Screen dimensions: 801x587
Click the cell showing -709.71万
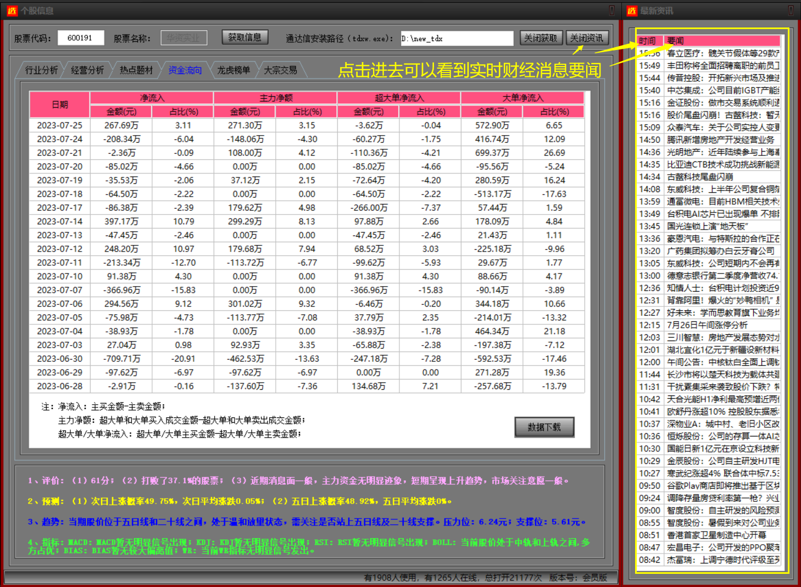[121, 359]
